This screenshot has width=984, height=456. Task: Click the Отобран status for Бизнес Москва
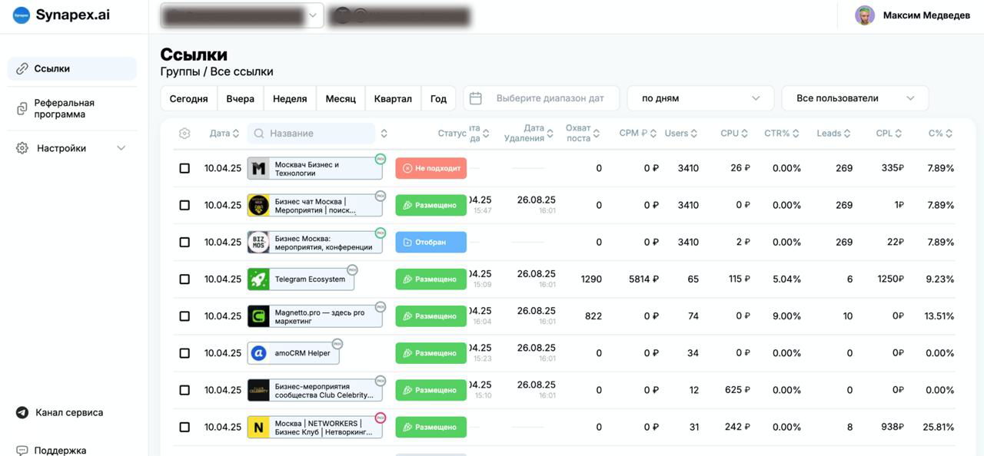(x=430, y=241)
